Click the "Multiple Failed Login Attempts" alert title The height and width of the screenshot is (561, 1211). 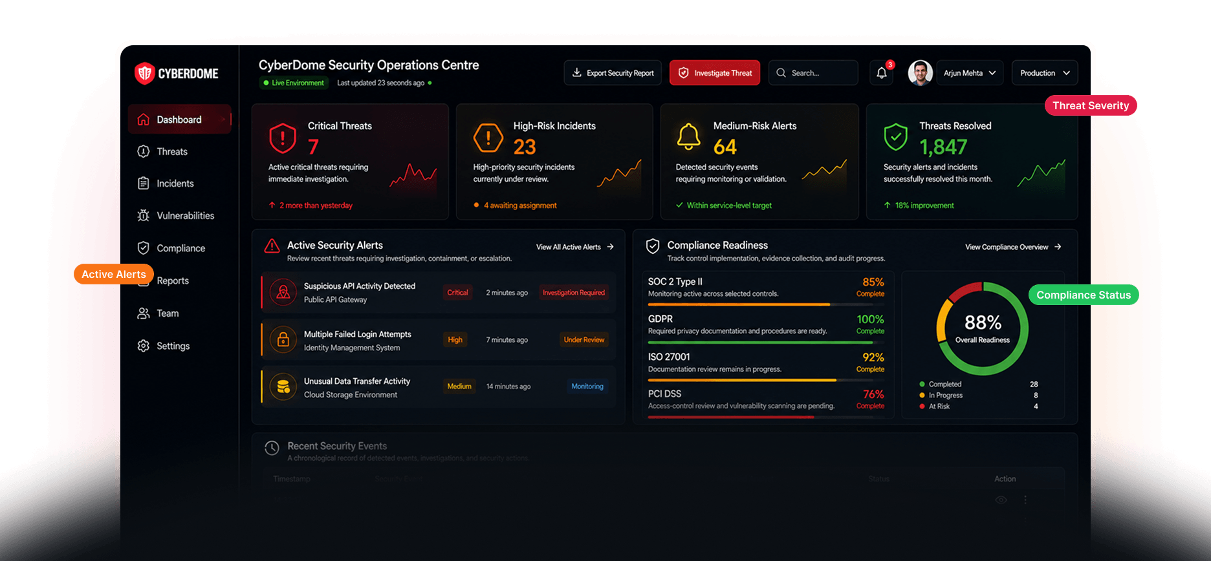click(x=358, y=334)
